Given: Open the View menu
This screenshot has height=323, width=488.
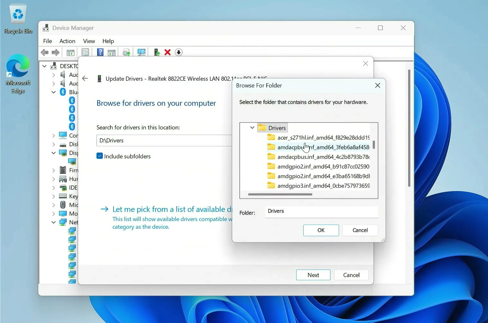Looking at the screenshot, I should 89,41.
